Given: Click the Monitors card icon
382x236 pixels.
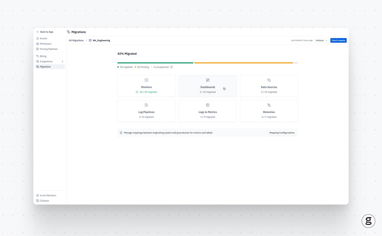Looking at the screenshot, I should click(147, 80).
